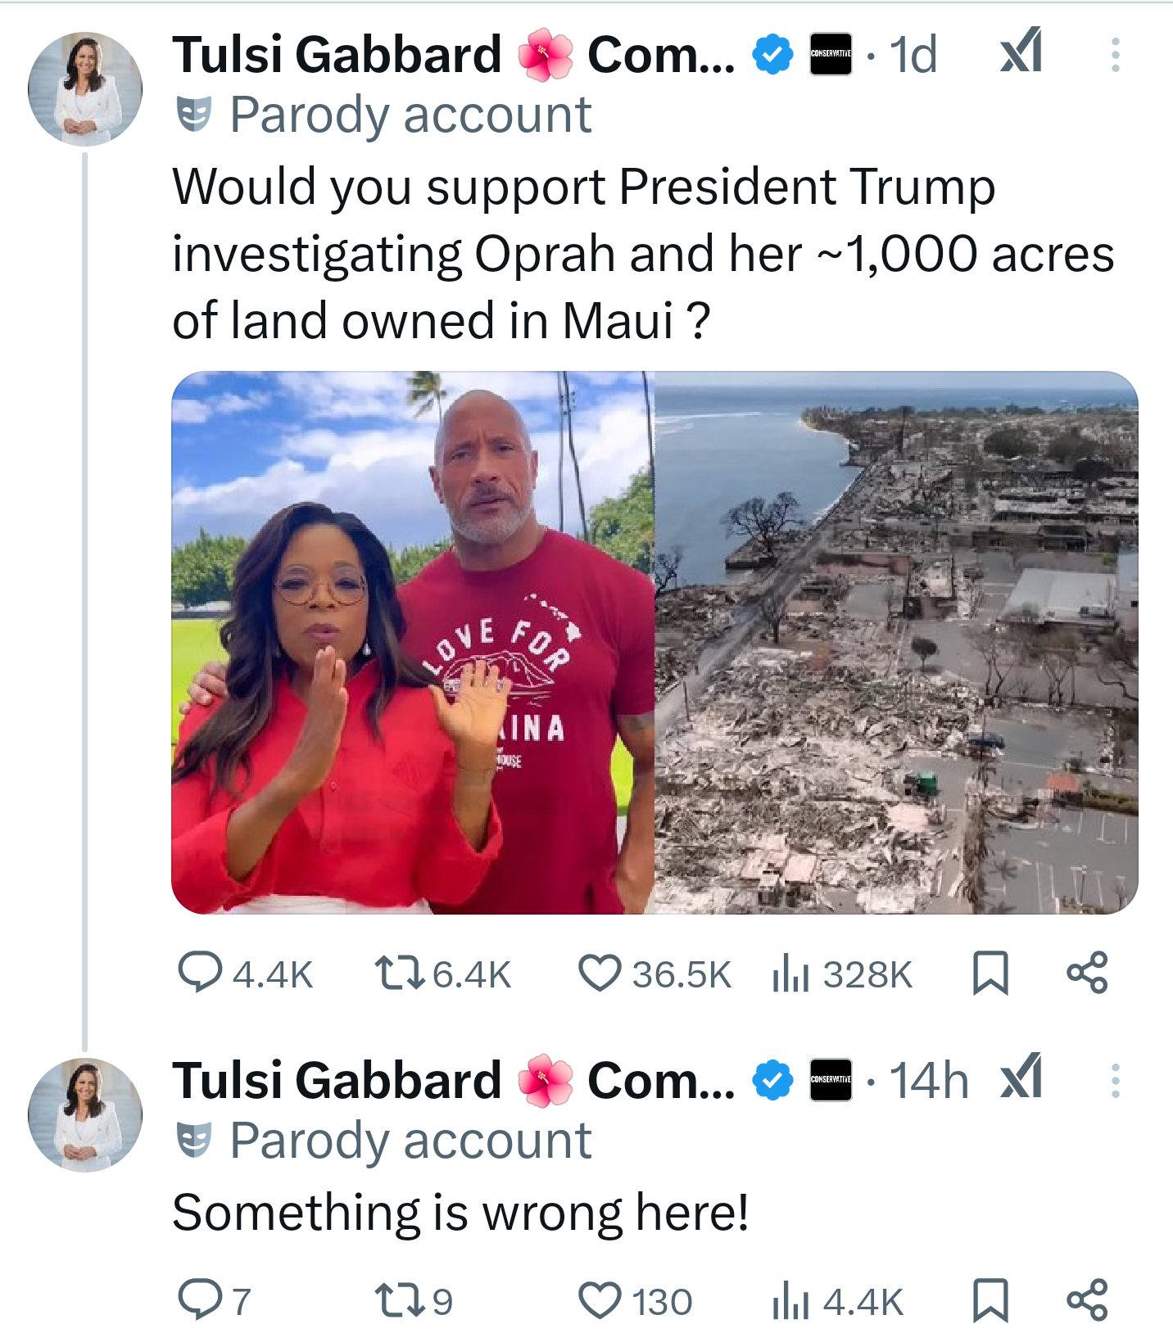The height and width of the screenshot is (1342, 1173).
Task: Like the tweet with 130 likes
Action: (600, 1300)
